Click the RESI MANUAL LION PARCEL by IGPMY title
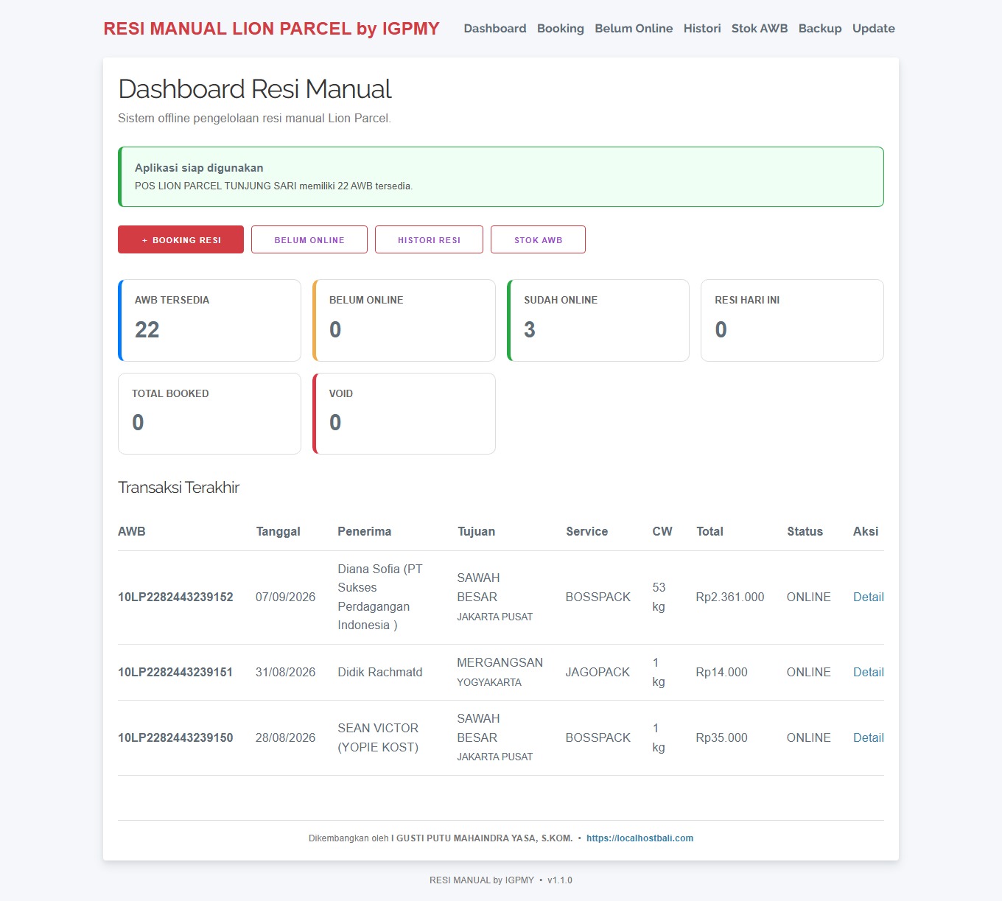The height and width of the screenshot is (901, 1002). tap(271, 29)
